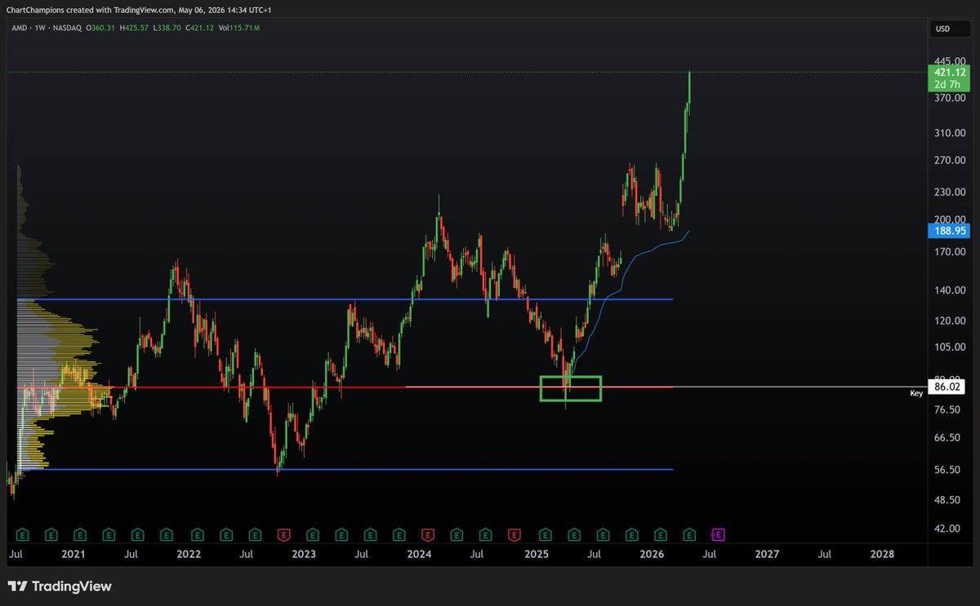Click the first earnings marker at chart start
This screenshot has width=980, height=606.
pyautogui.click(x=21, y=535)
